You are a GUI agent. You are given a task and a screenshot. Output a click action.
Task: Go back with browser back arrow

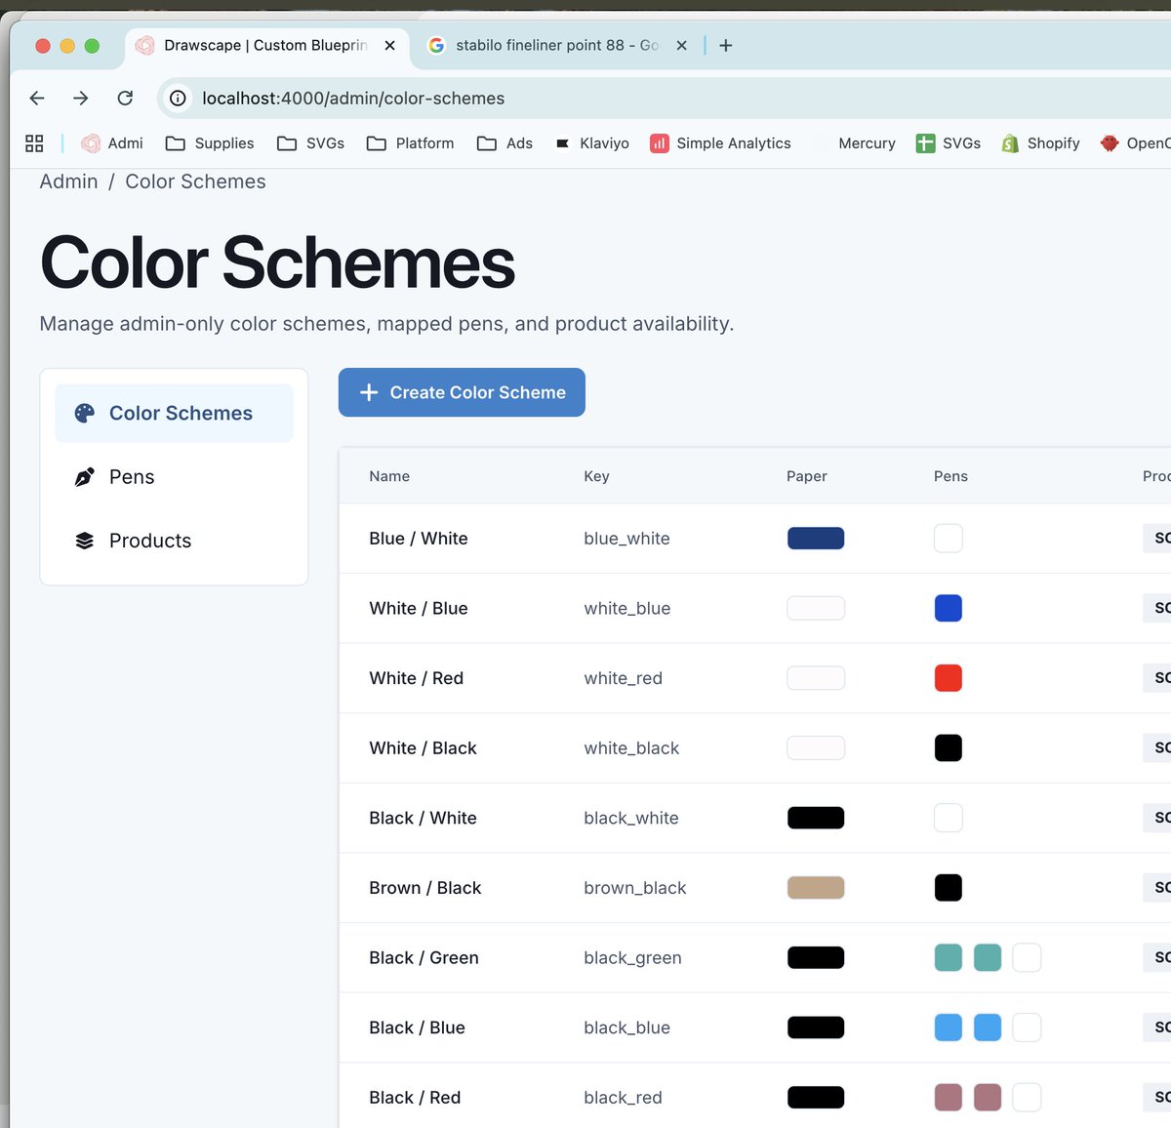(x=37, y=98)
